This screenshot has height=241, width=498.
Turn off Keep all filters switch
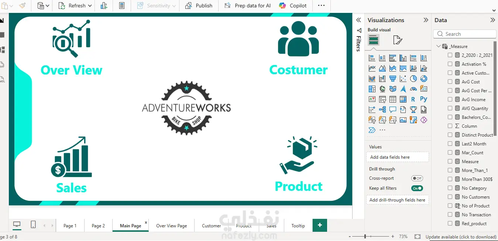click(417, 188)
